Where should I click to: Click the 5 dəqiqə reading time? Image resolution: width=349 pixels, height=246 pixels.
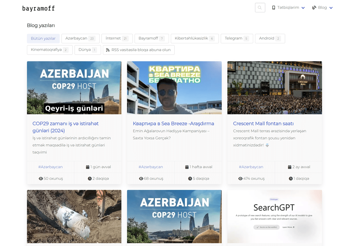201,179
